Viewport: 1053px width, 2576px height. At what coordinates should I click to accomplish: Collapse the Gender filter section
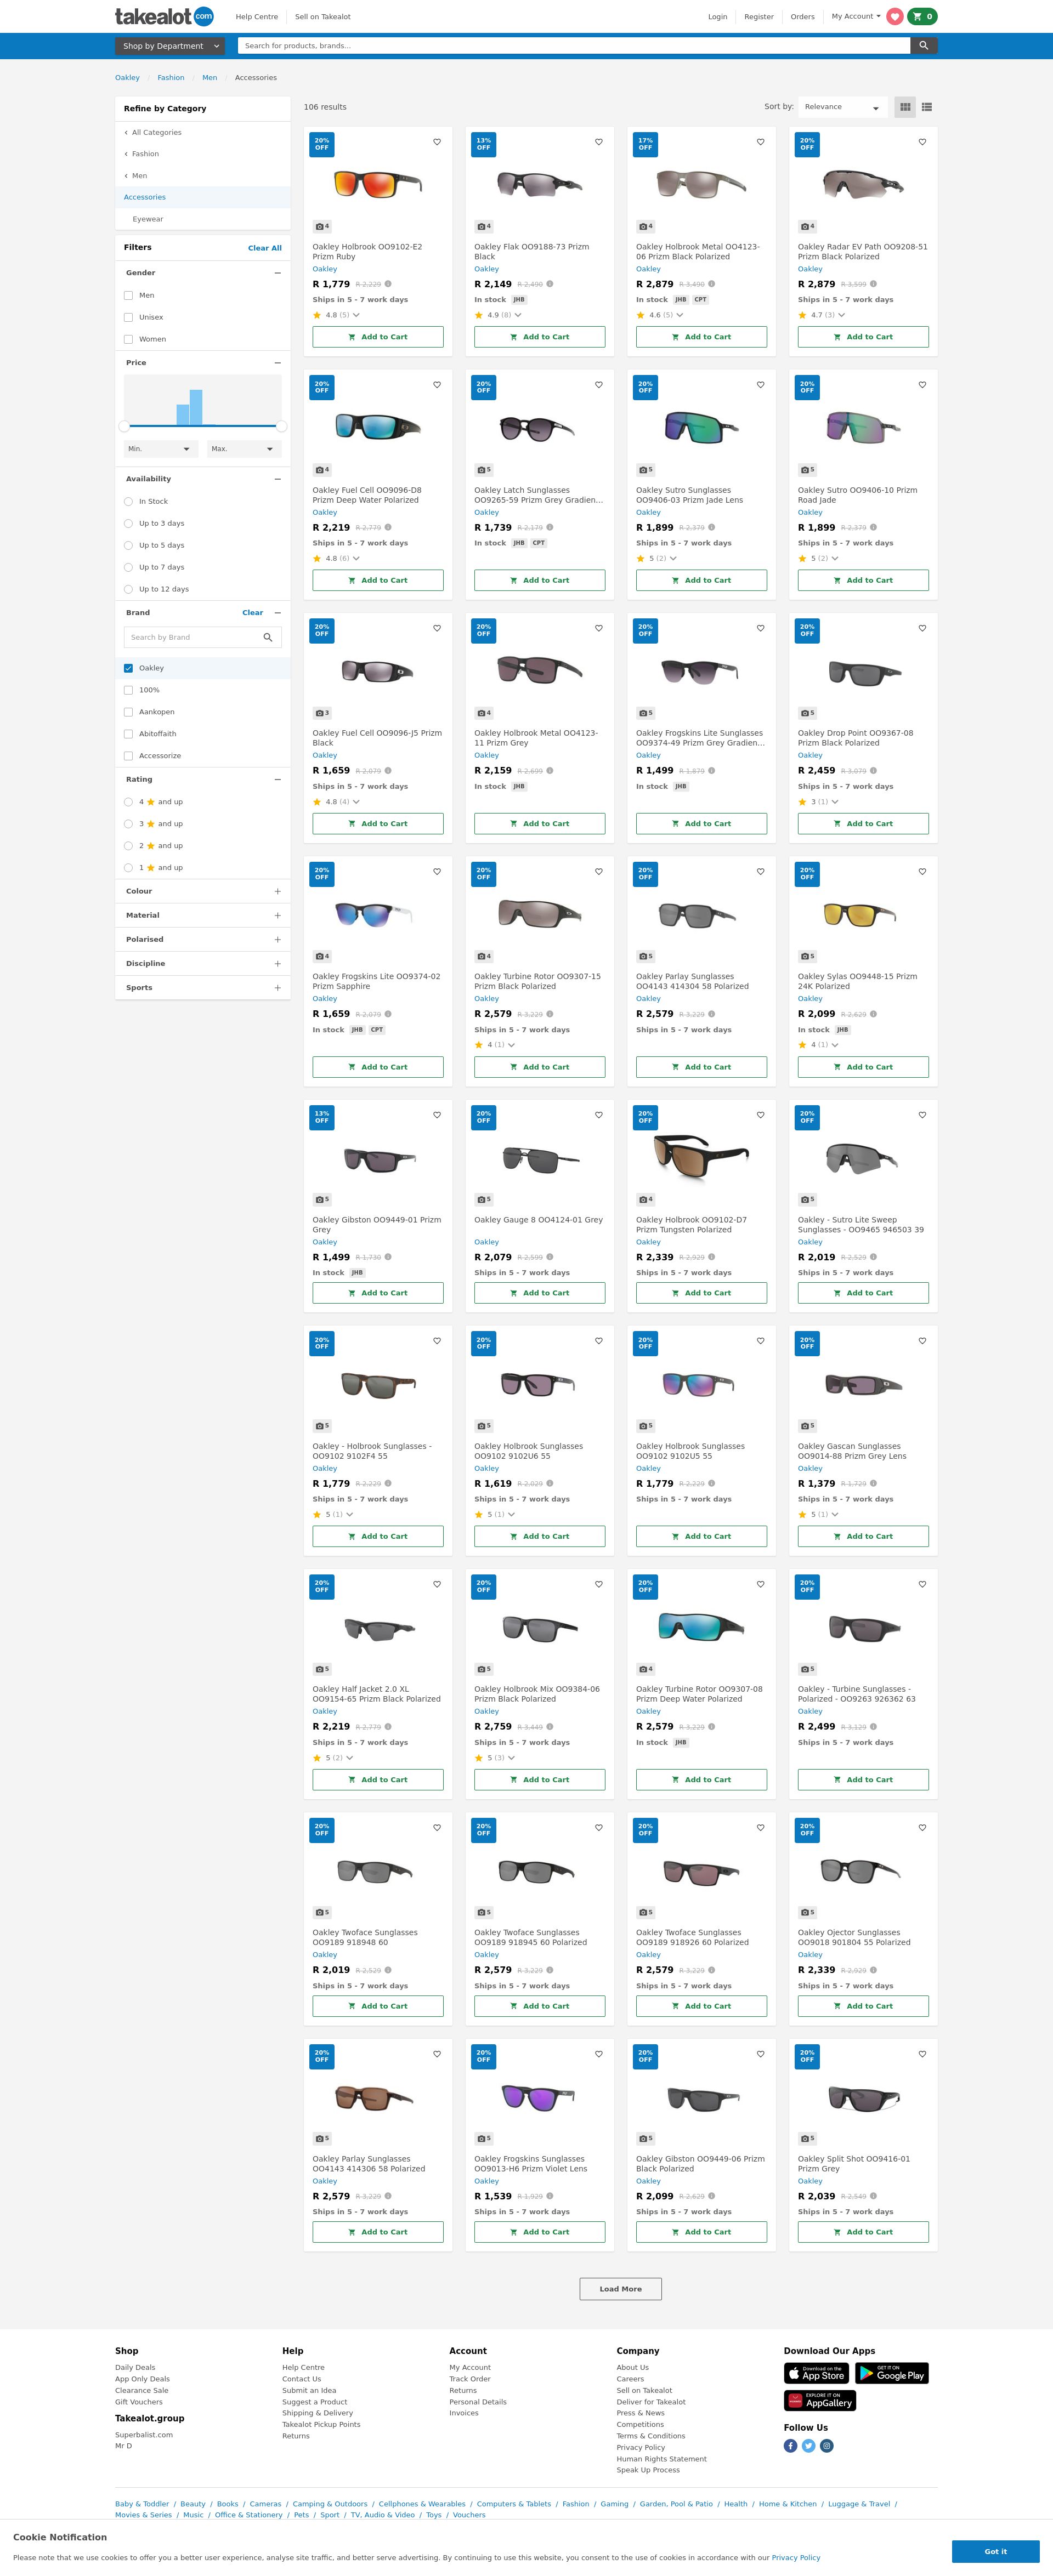point(278,273)
